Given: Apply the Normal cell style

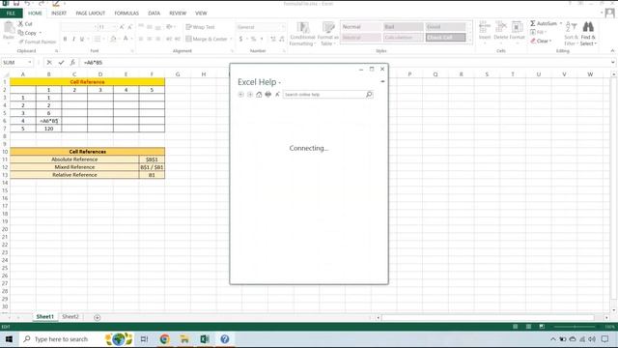Looking at the screenshot, I should 361,27.
